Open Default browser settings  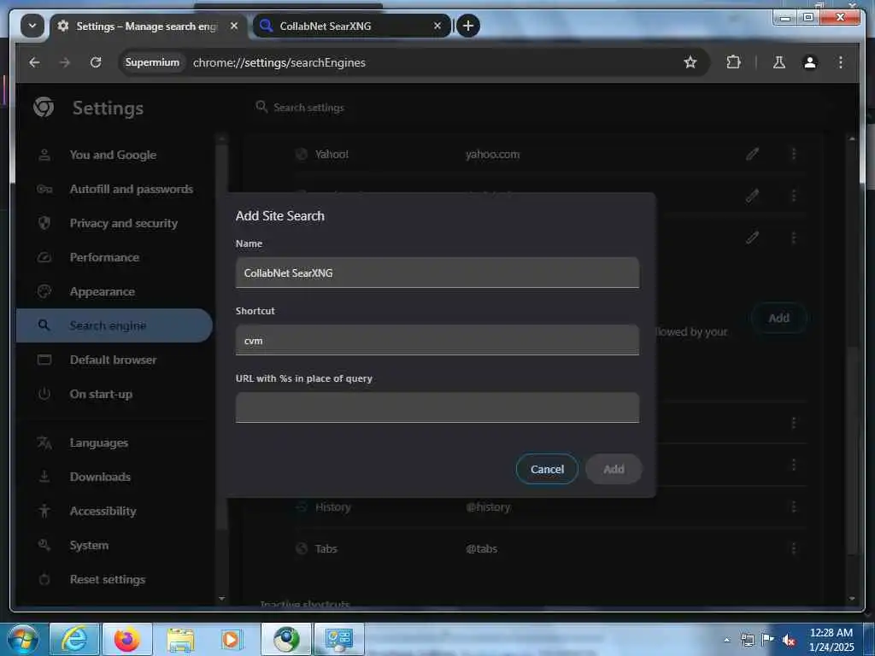(x=115, y=360)
